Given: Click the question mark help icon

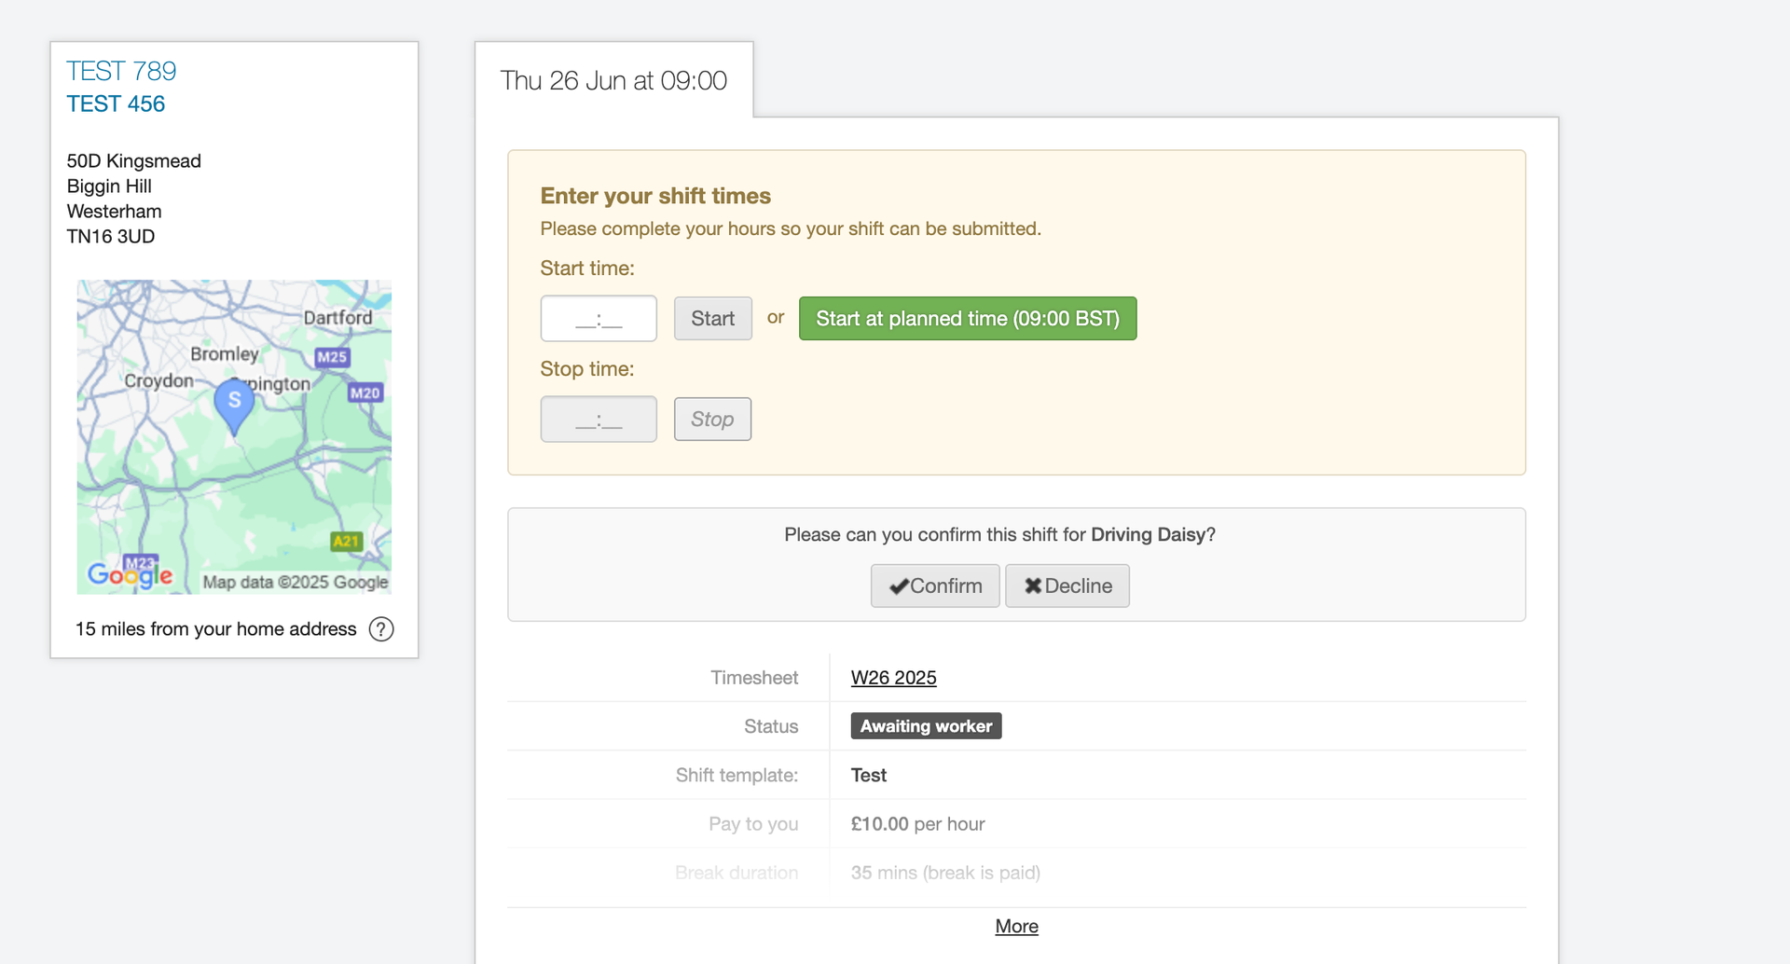Looking at the screenshot, I should click(x=381, y=629).
